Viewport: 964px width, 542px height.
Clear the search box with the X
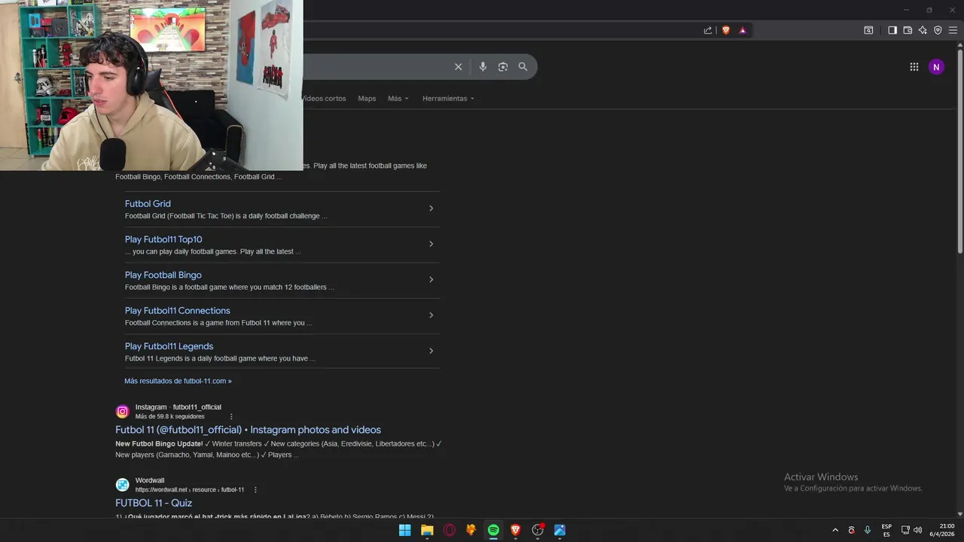point(458,67)
